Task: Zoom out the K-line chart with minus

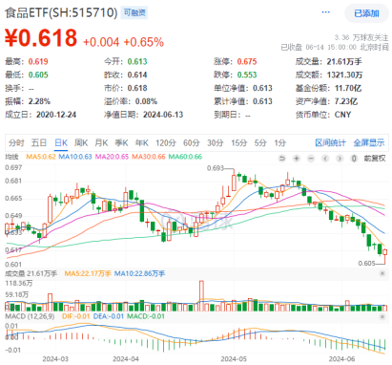Action: pyautogui.click(x=311, y=159)
